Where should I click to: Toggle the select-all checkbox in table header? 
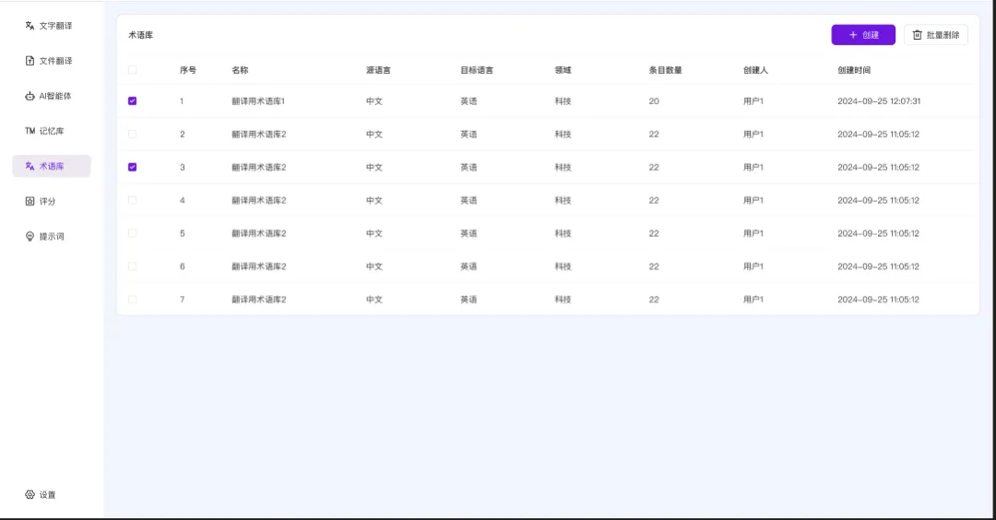[x=132, y=70]
